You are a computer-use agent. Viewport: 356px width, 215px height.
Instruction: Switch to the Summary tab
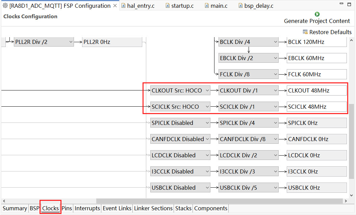click(15, 208)
